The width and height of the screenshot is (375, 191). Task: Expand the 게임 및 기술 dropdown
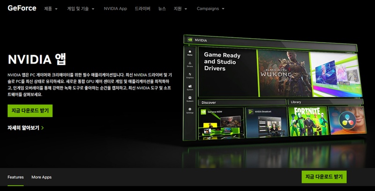pyautogui.click(x=81, y=9)
